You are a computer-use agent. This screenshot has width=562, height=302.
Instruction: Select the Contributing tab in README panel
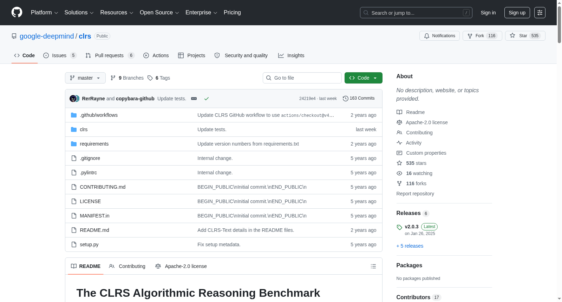pos(127,266)
